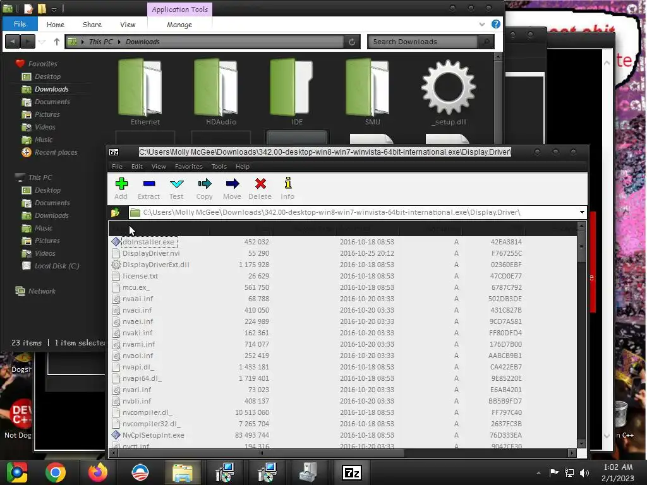Select DisplayDriver.nvi file
This screenshot has width=647, height=485.
pos(151,253)
